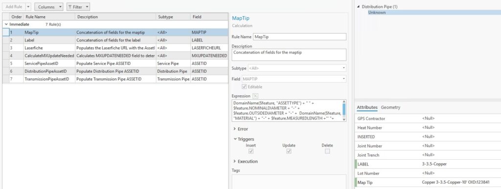
Task: Toggle the Editable checkbox
Action: point(245,87)
